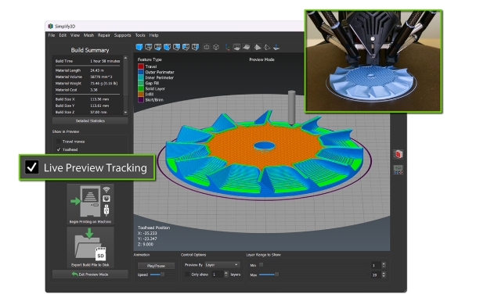Select the wireframe model rendering icon
This screenshot has height=294, width=487.
coord(267,47)
